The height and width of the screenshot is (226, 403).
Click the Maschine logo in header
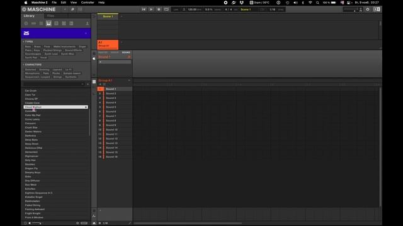tap(39, 9)
